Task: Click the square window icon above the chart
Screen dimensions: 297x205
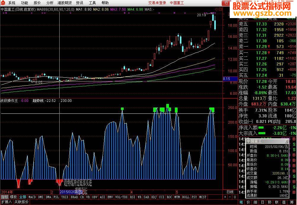Action: click(221, 9)
